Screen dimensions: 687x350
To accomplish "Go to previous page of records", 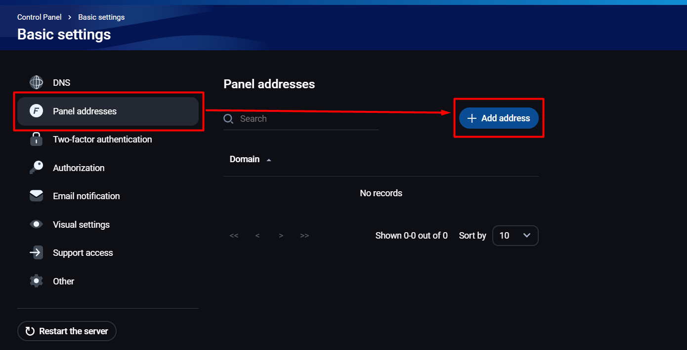I will pos(258,236).
